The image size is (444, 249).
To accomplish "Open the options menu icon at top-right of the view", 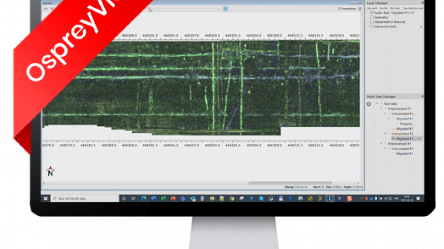I will [x=360, y=9].
